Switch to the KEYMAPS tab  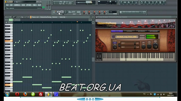141,31
